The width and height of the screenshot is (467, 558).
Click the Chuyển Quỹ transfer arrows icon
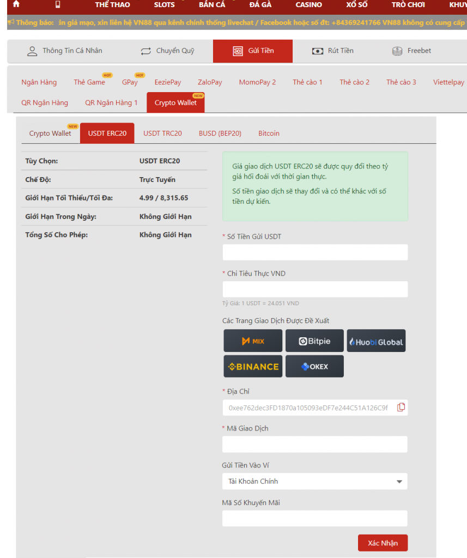[146, 51]
